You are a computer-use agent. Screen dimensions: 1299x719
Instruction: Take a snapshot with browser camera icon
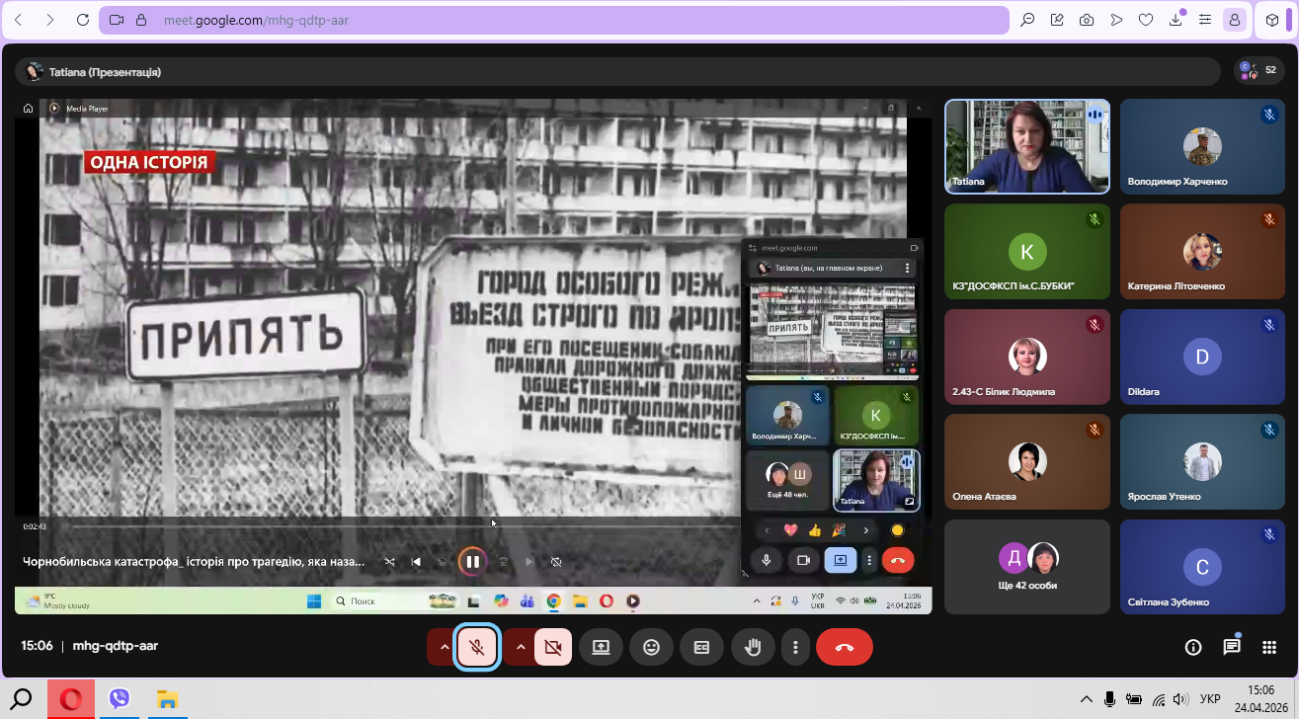(x=1087, y=20)
